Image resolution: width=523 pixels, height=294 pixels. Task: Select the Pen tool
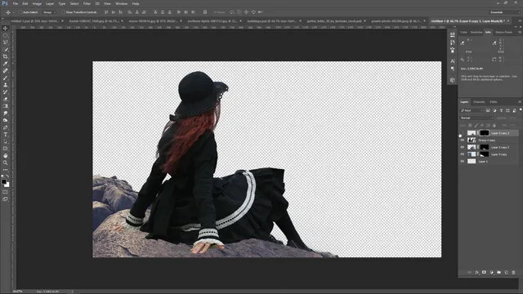coord(6,127)
